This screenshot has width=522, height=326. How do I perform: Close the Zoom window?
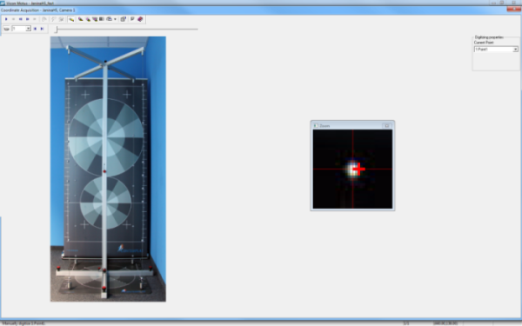coord(387,126)
